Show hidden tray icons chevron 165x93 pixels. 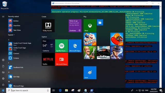click(x=137, y=90)
